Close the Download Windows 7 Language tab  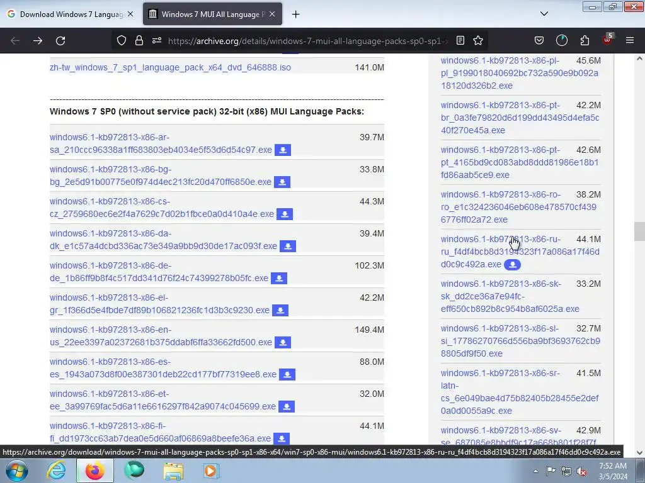click(x=130, y=14)
